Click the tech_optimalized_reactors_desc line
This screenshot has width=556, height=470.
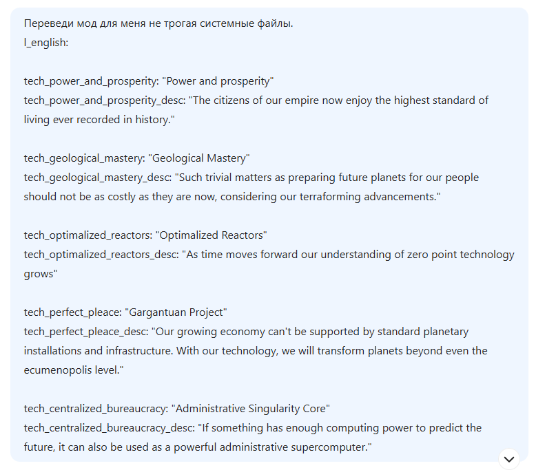tap(269, 255)
